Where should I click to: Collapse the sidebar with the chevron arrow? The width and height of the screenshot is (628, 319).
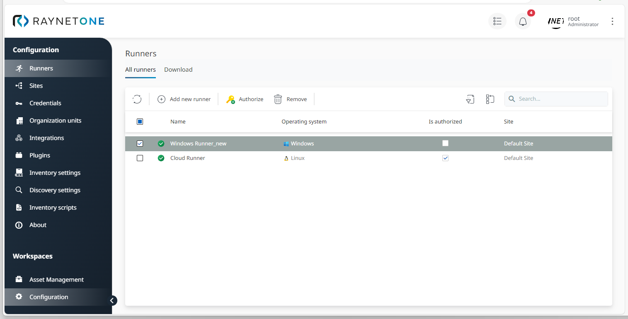[x=112, y=300]
